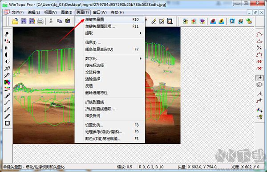Choose 全选特性 menu entry
This screenshot has width=267, height=172.
[110, 72]
